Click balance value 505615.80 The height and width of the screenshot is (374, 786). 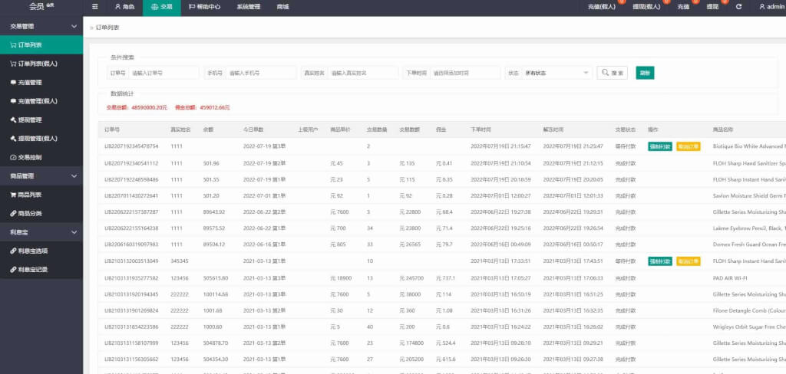(x=216, y=278)
